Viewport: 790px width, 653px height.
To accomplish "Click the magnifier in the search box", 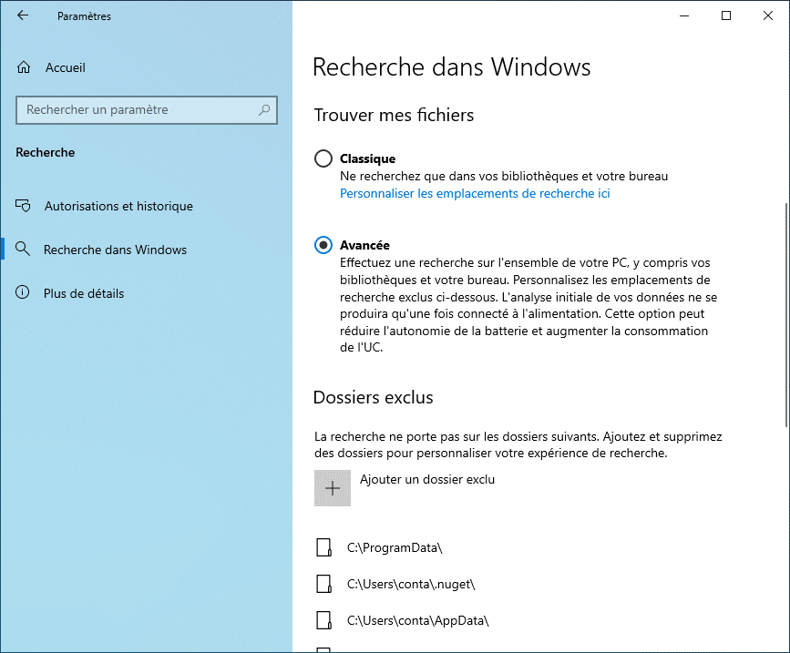I will tap(264, 110).
